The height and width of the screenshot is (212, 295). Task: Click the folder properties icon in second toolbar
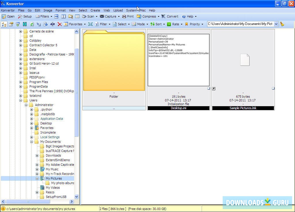point(11,24)
